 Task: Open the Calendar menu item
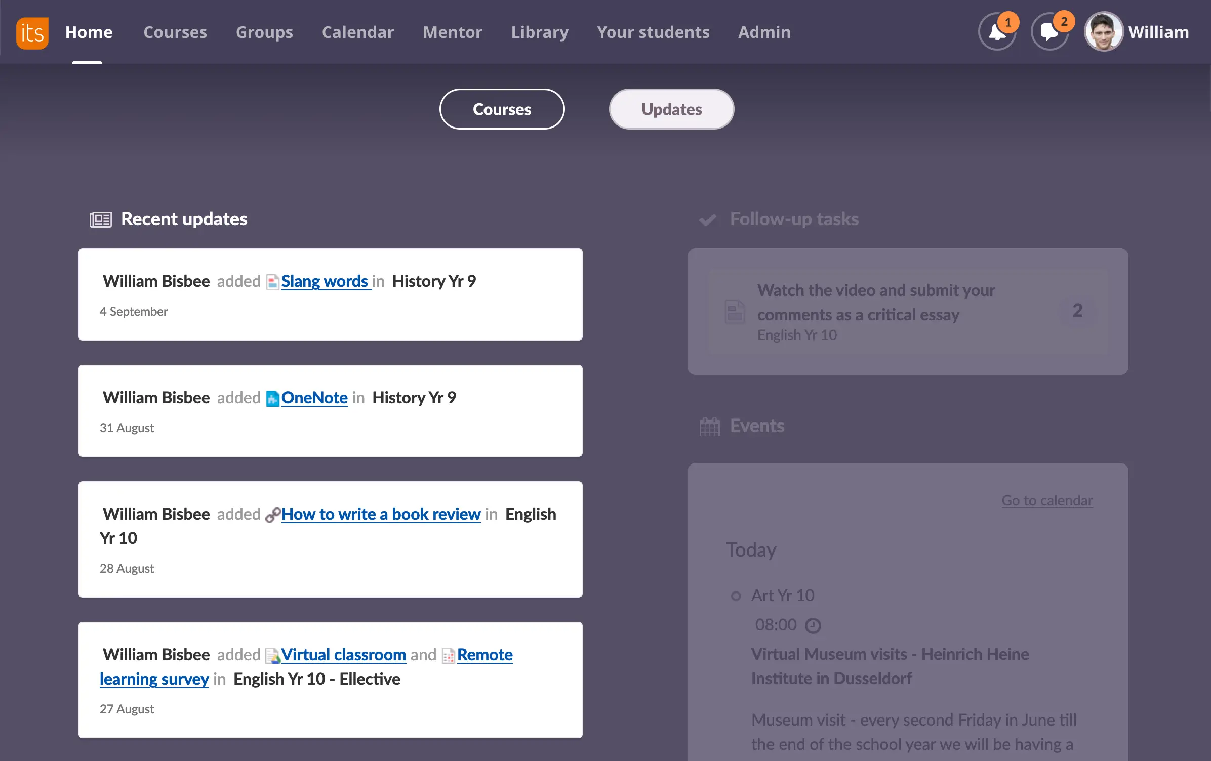tap(357, 32)
